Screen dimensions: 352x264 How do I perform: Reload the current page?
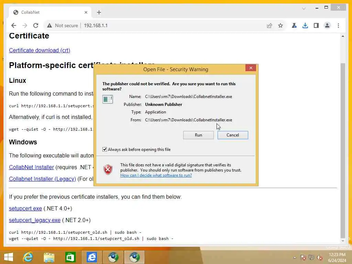36,25
